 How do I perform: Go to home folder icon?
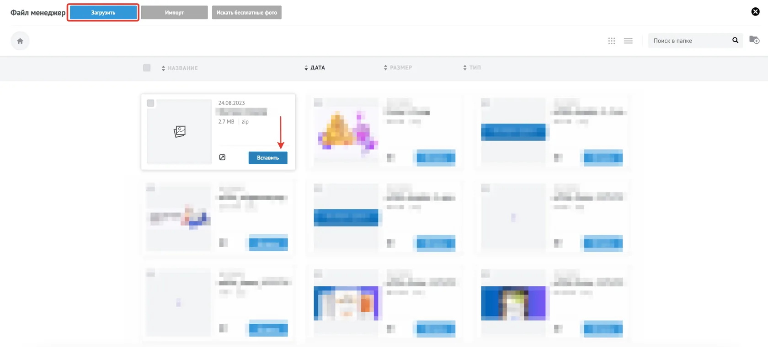point(20,41)
